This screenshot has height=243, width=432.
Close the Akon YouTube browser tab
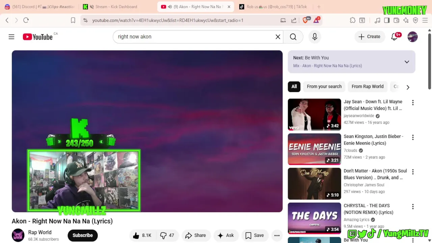pyautogui.click(x=229, y=7)
